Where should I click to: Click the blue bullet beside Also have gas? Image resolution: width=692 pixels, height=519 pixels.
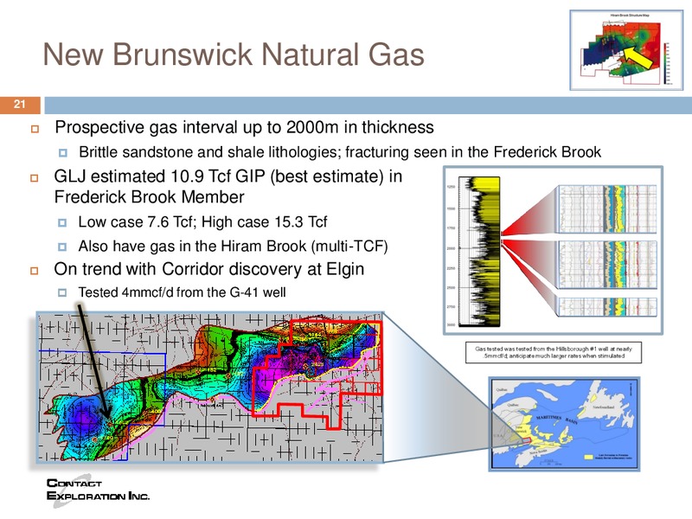(62, 247)
